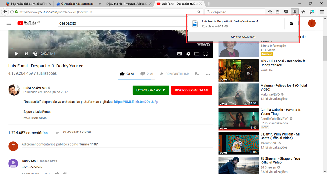
Task: Click the INSCREVER-SE subscribe button
Action: [x=191, y=90]
